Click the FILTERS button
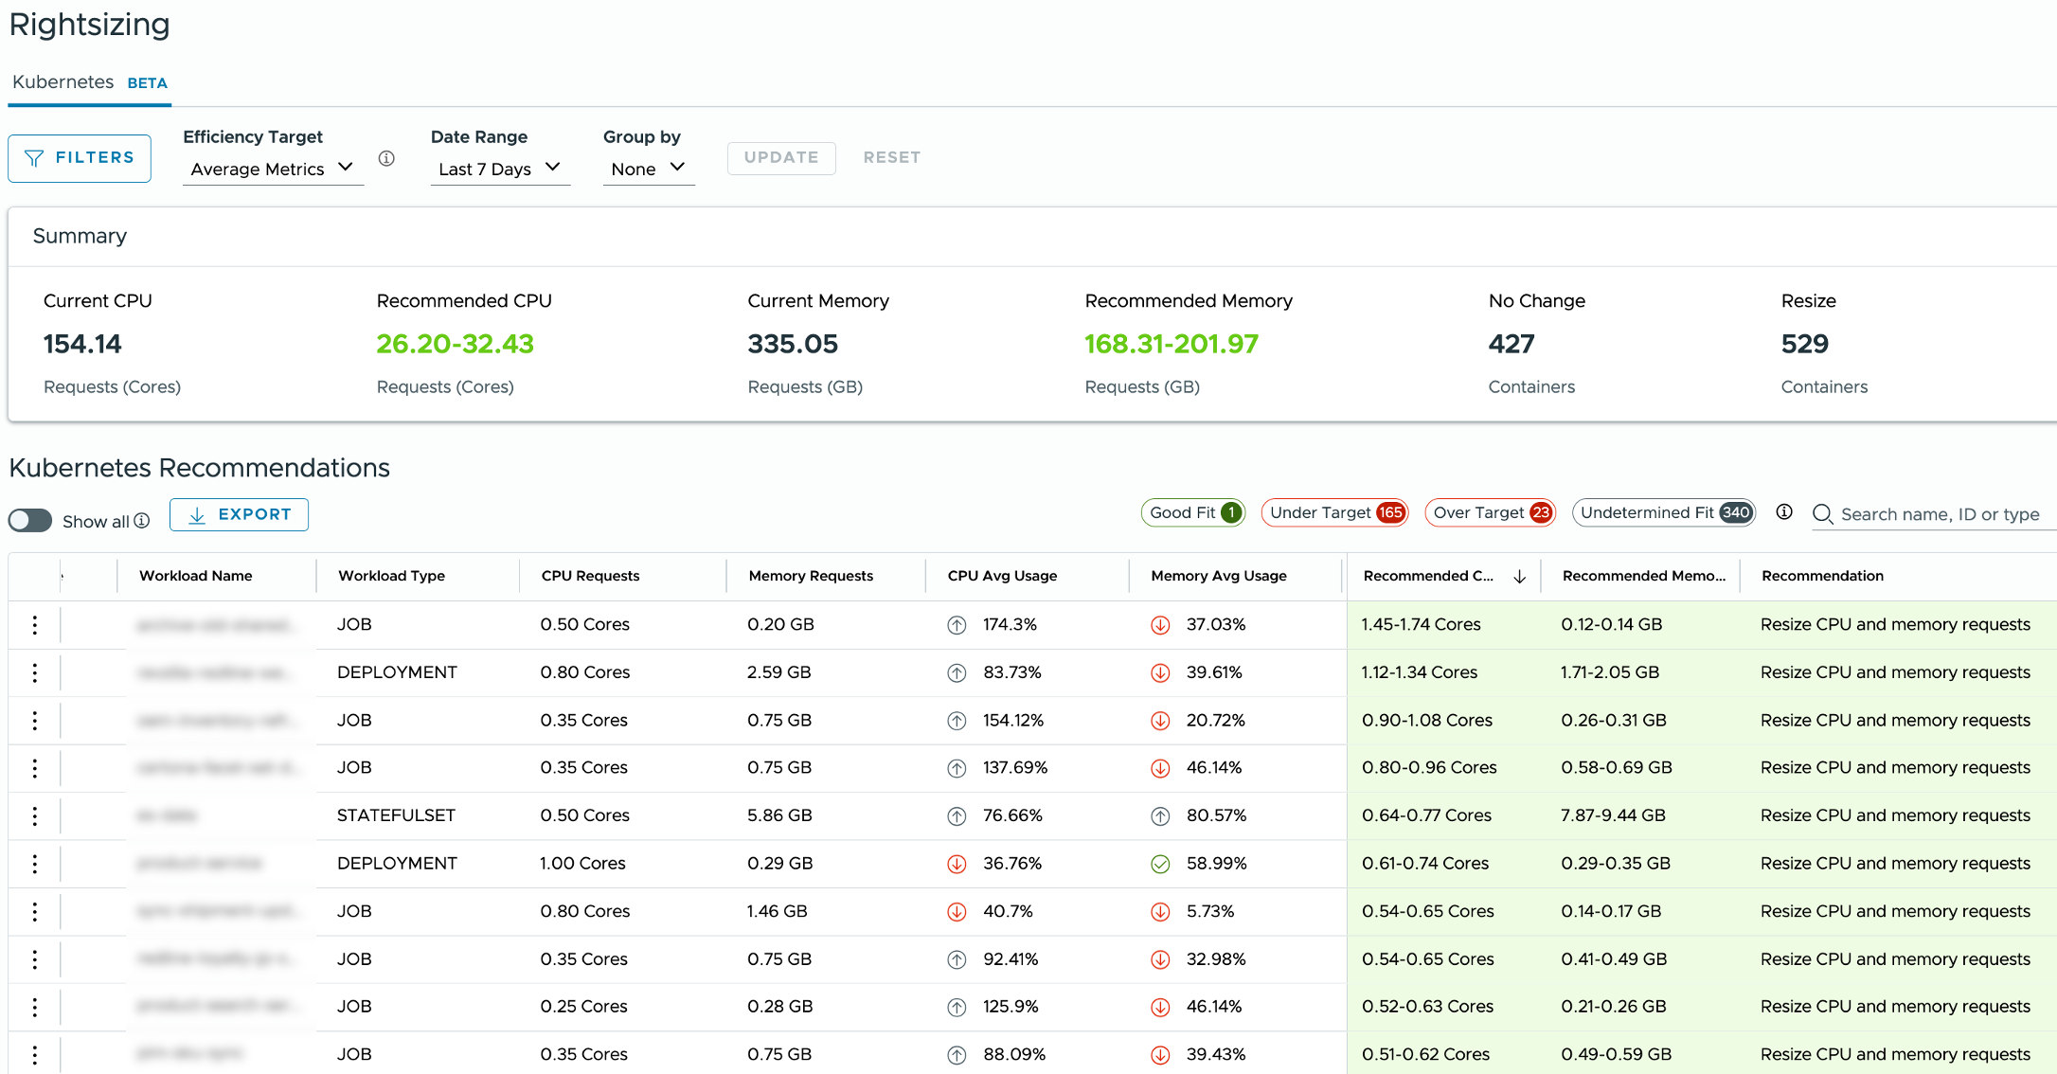 click(80, 158)
